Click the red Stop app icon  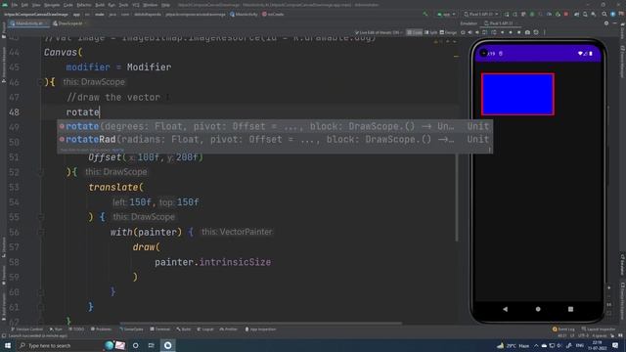[x=566, y=15]
